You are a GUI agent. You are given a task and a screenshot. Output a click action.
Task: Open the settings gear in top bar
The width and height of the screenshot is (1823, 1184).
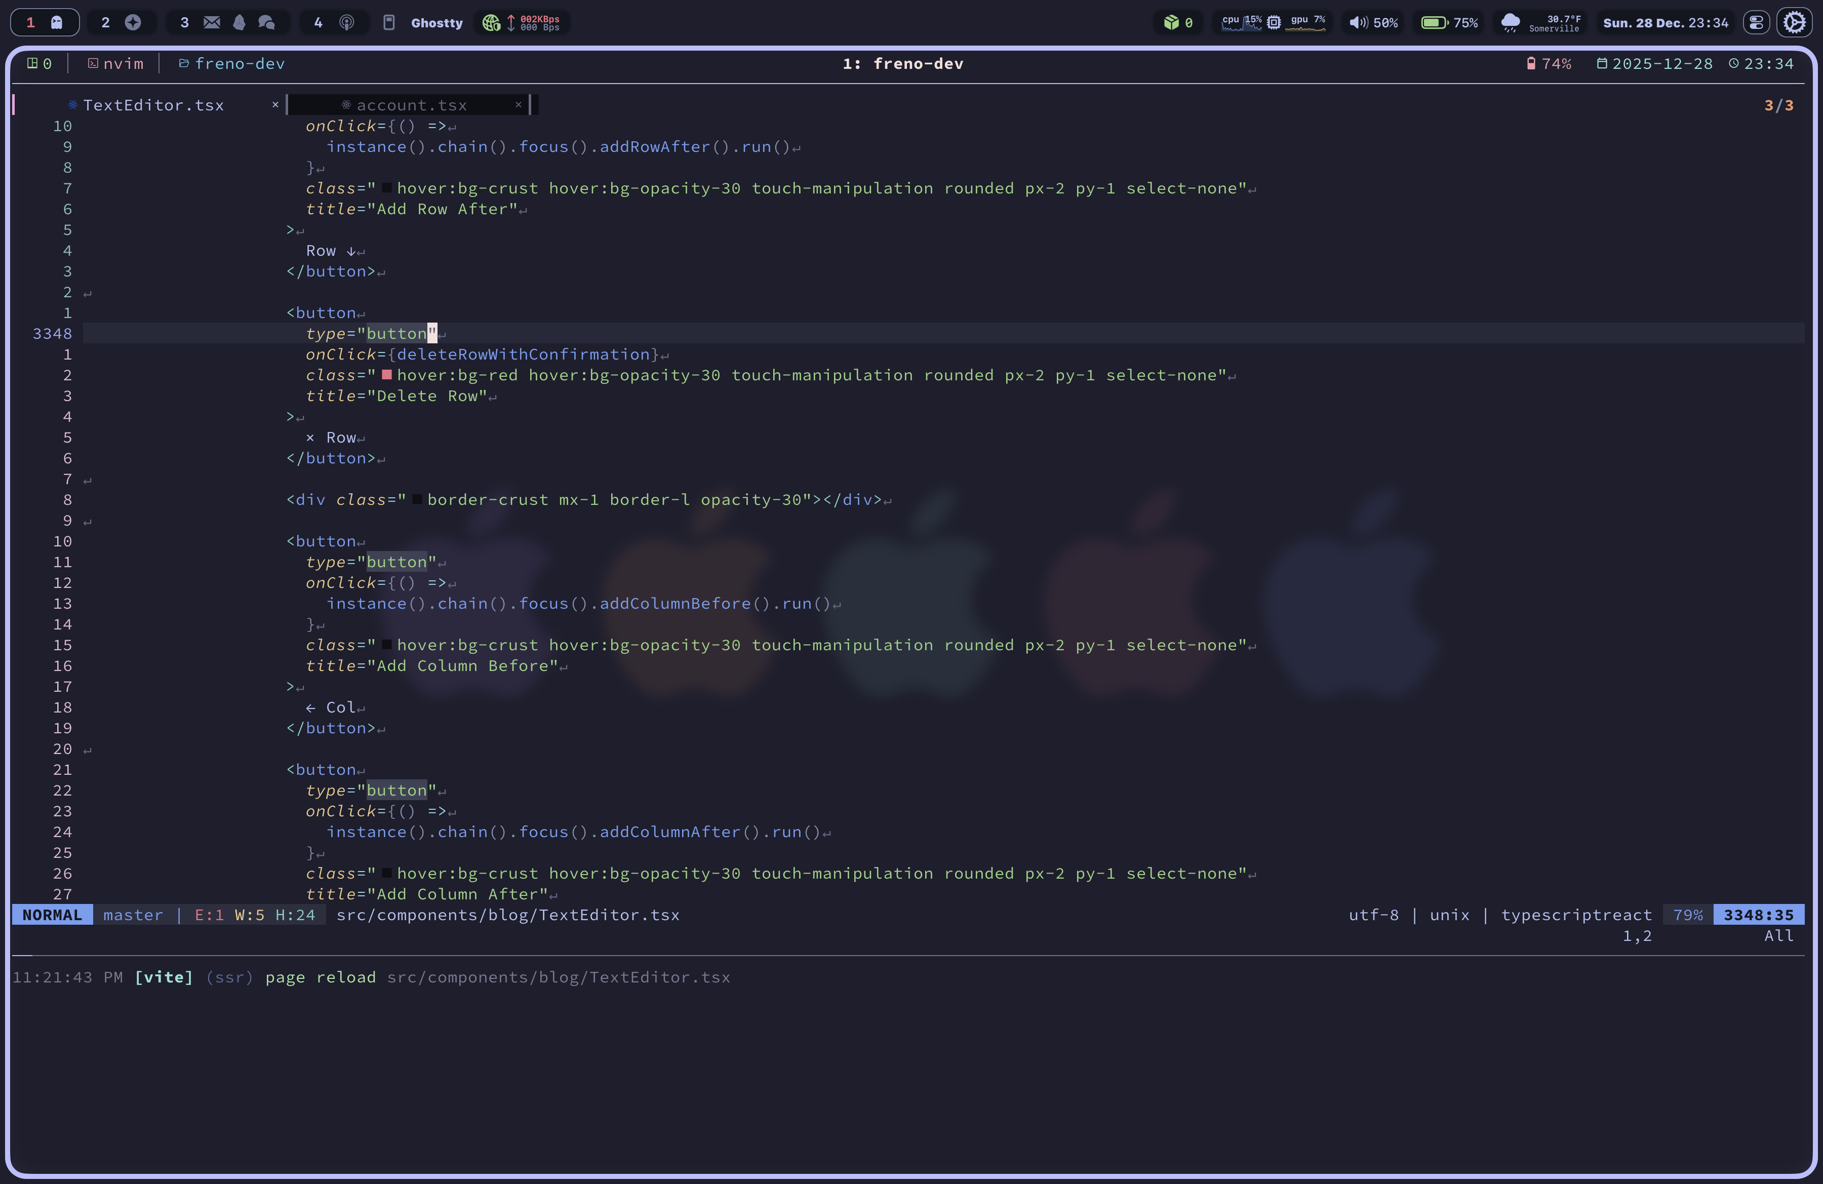1794,22
